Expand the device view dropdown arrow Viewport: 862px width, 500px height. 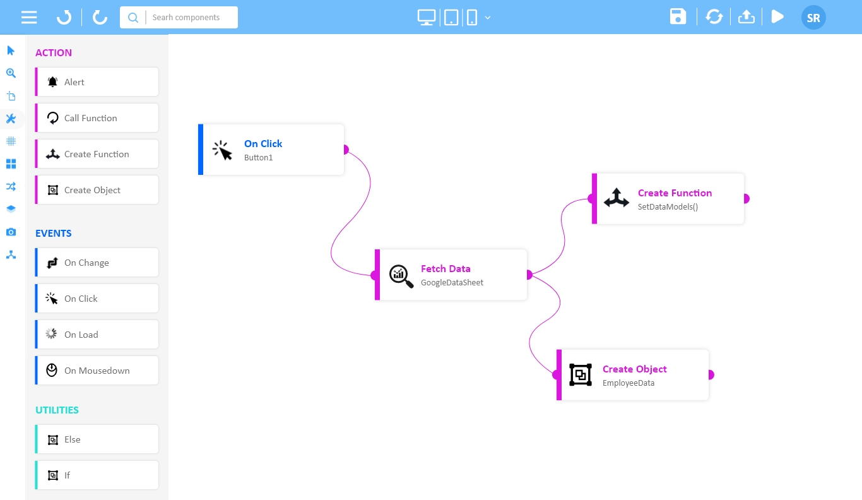click(x=488, y=18)
